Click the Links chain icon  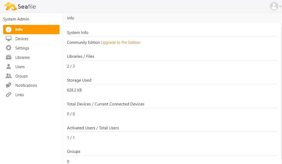(x=9, y=95)
